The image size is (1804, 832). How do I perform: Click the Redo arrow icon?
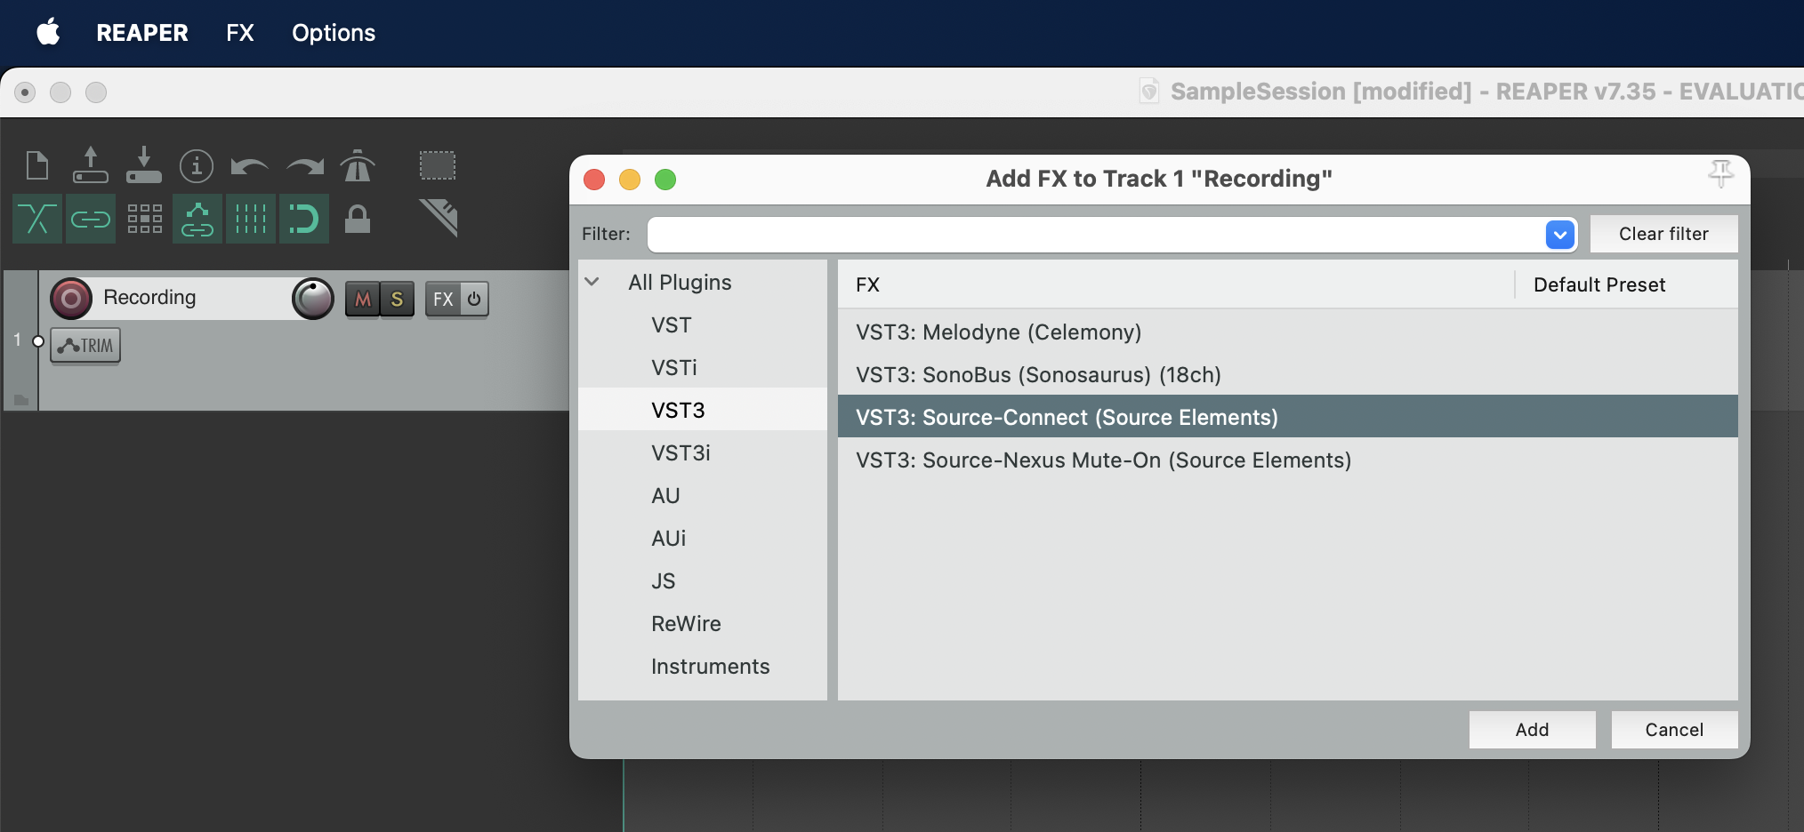point(305,166)
